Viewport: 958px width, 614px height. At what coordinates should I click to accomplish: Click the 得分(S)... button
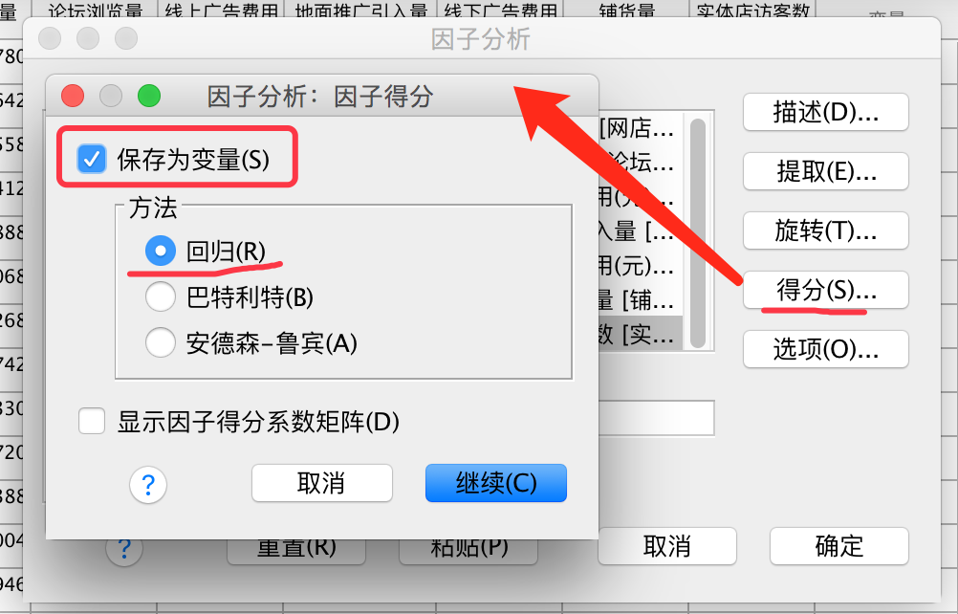click(x=825, y=290)
